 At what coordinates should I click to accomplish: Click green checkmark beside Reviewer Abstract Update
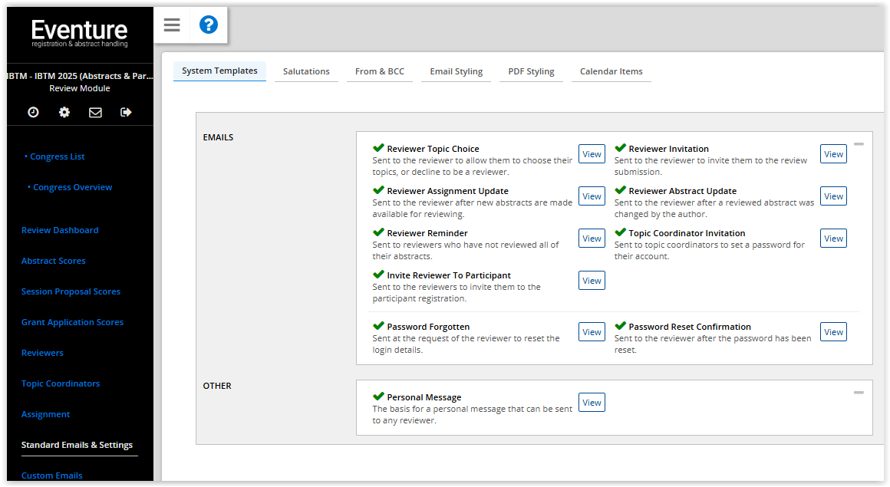[621, 190]
